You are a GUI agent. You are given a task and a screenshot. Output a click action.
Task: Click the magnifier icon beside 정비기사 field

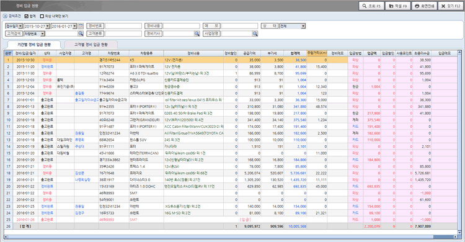coord(197,34)
